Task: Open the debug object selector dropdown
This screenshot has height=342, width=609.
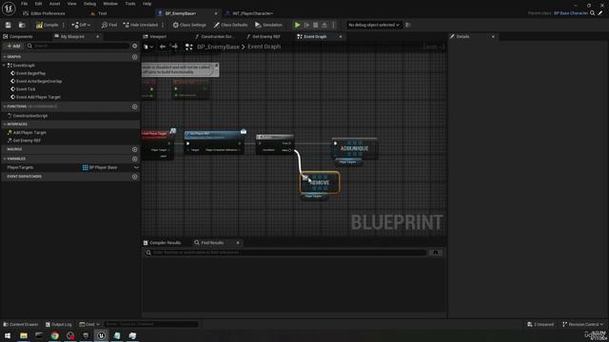Action: tap(374, 25)
